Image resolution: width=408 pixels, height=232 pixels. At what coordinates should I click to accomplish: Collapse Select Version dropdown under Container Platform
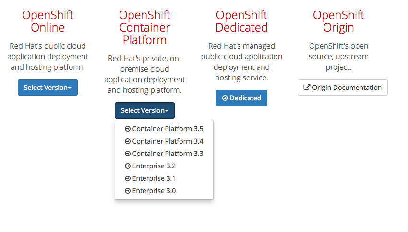coord(144,110)
